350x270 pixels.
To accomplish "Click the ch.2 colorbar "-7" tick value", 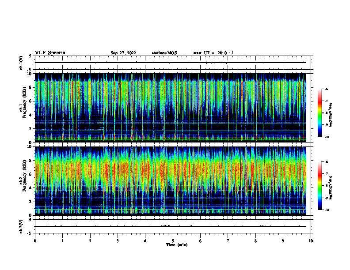I will [x=326, y=174].
